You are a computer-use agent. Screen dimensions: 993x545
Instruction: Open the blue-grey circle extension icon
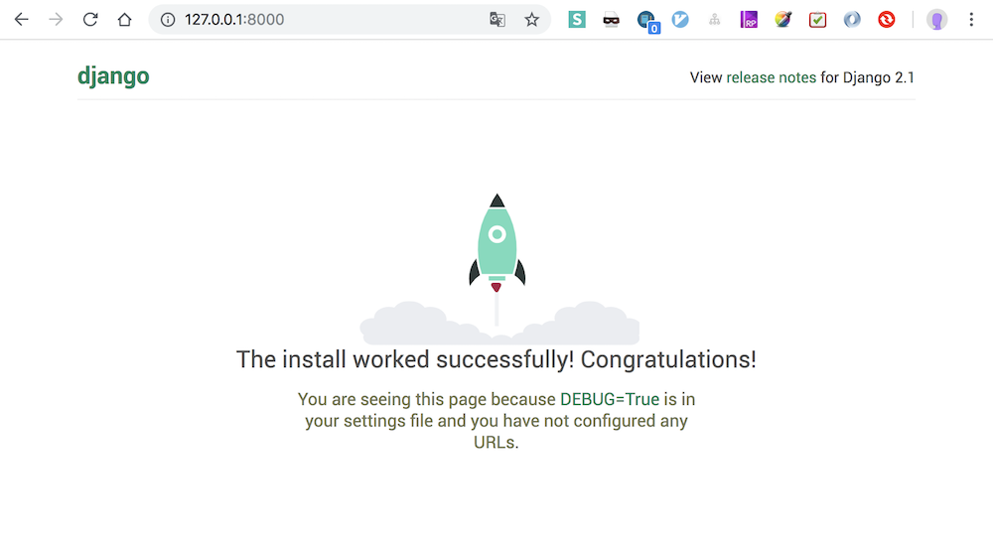click(852, 20)
